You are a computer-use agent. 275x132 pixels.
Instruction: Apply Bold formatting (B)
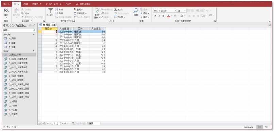(x=155, y=16)
